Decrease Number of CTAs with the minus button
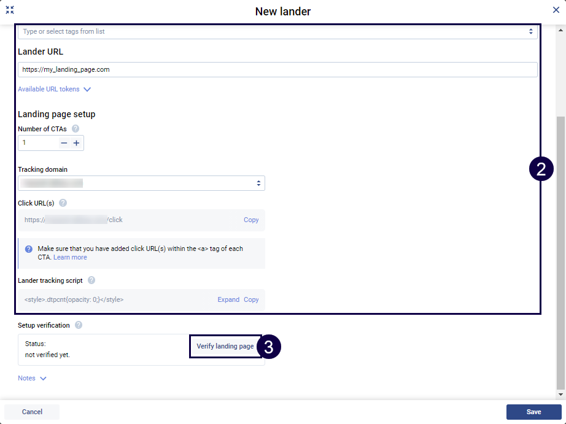Viewport: 566px width, 424px height. (x=63, y=142)
